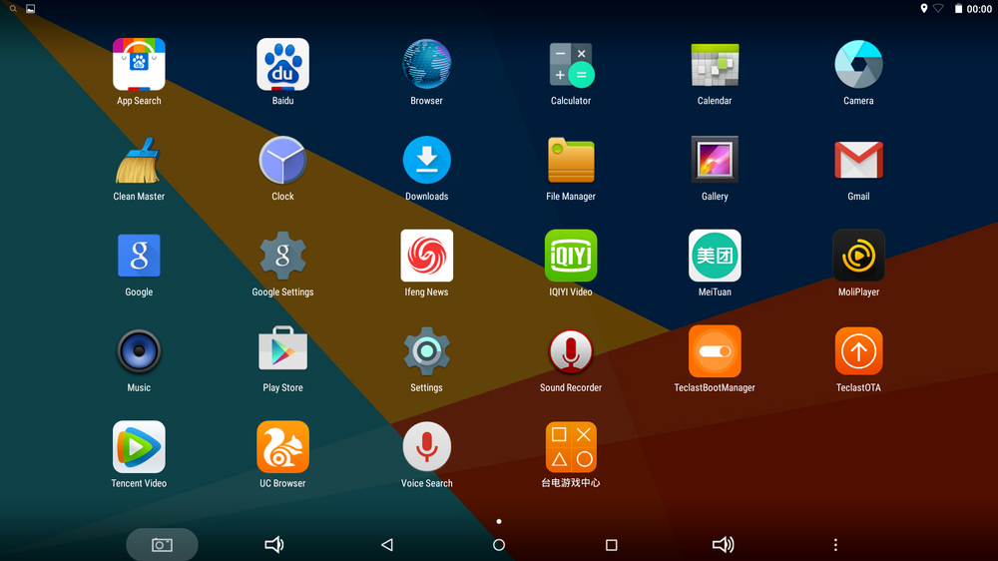The image size is (998, 561).
Task: Launch the Sound Recorder
Action: (571, 351)
